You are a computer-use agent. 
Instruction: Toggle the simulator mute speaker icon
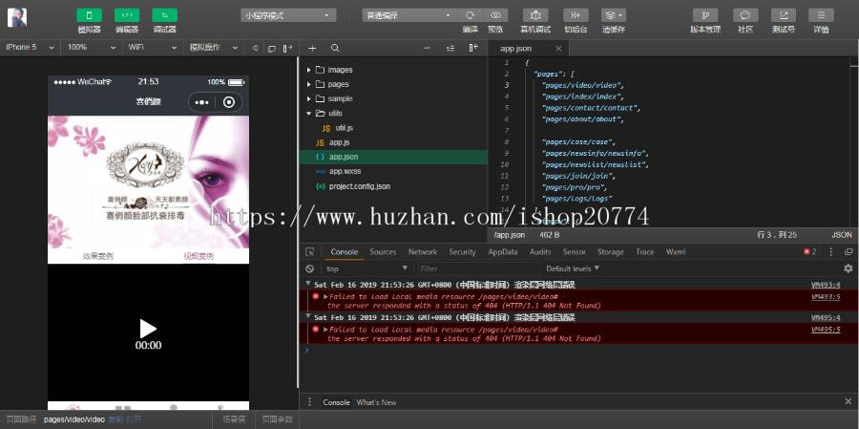(x=255, y=49)
